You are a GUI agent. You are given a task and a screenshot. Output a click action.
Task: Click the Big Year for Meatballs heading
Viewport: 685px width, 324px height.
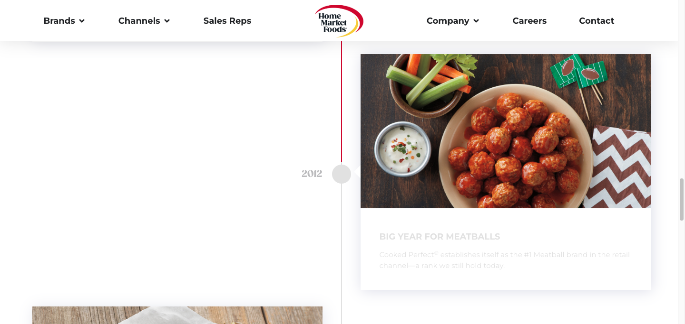pos(440,237)
